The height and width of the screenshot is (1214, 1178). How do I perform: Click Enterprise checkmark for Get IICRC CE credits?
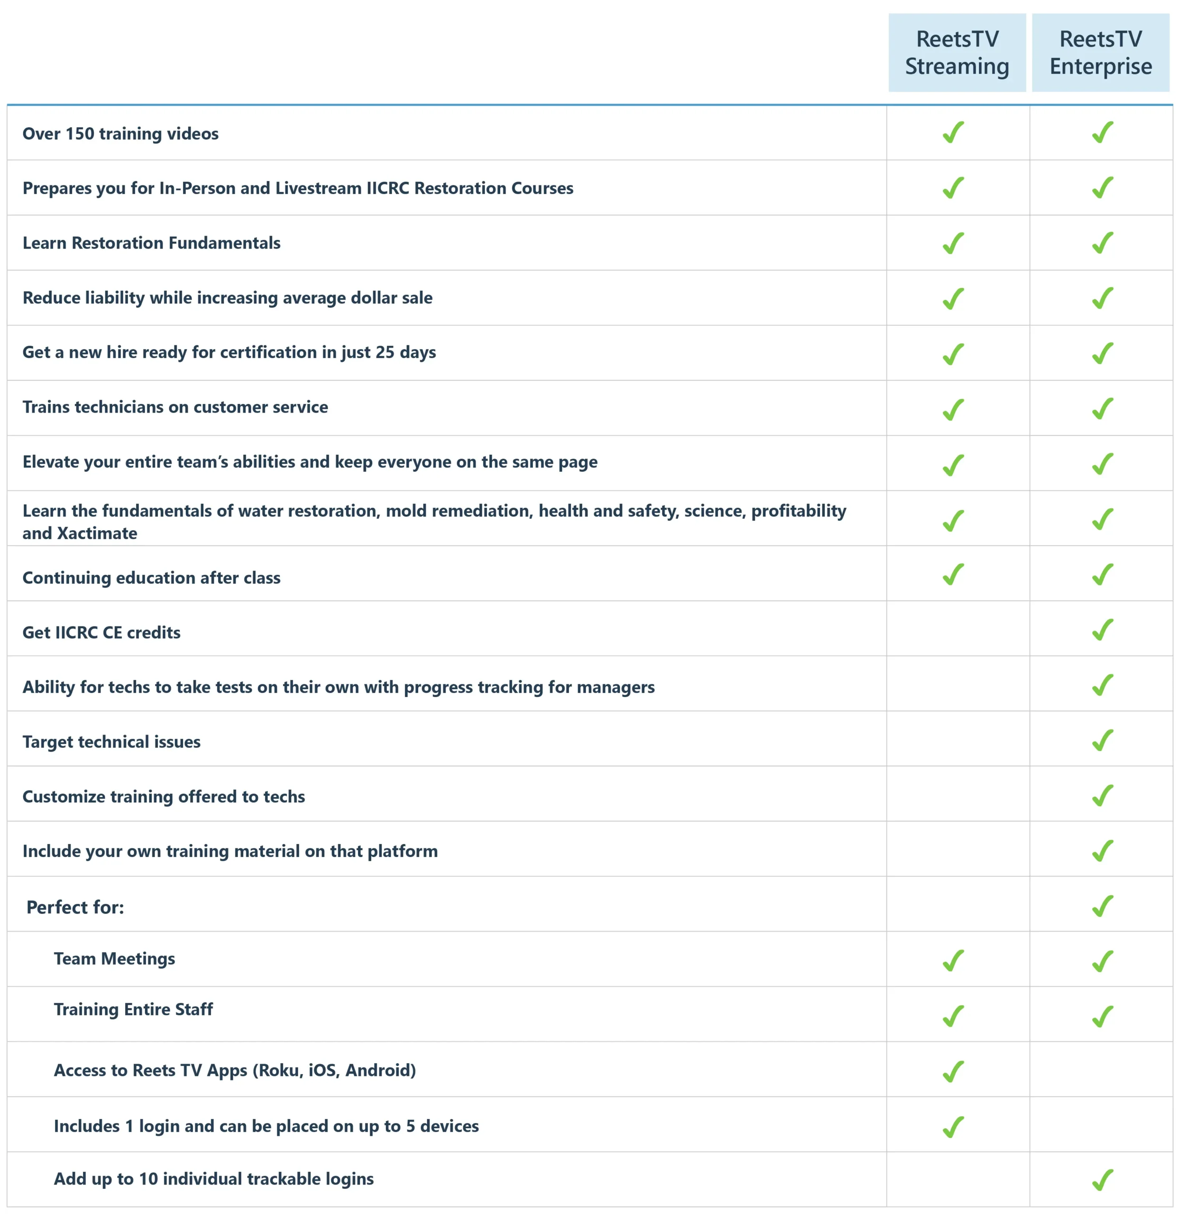(1103, 630)
